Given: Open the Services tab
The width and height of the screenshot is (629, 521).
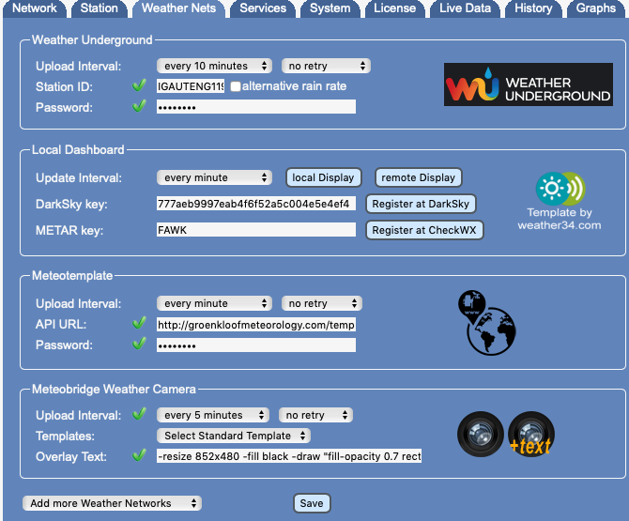Looking at the screenshot, I should [x=263, y=8].
